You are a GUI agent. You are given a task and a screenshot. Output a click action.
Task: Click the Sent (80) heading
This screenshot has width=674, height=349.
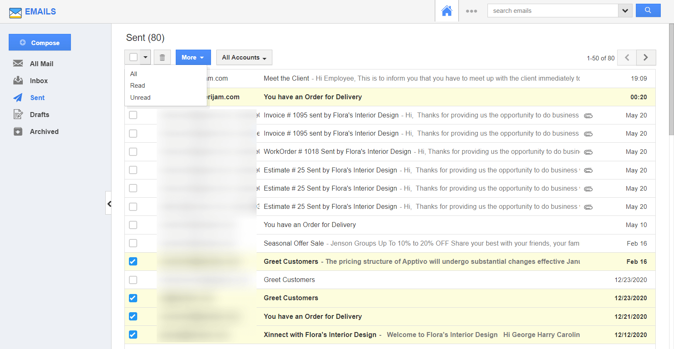pyautogui.click(x=145, y=38)
